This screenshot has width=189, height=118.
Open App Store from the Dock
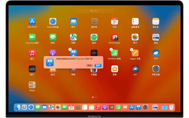[x=132, y=107]
